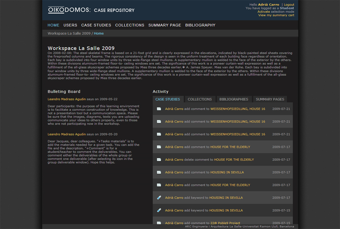
Task: Click the keyword icon dated 2009-07-17
Action: tap(159, 198)
